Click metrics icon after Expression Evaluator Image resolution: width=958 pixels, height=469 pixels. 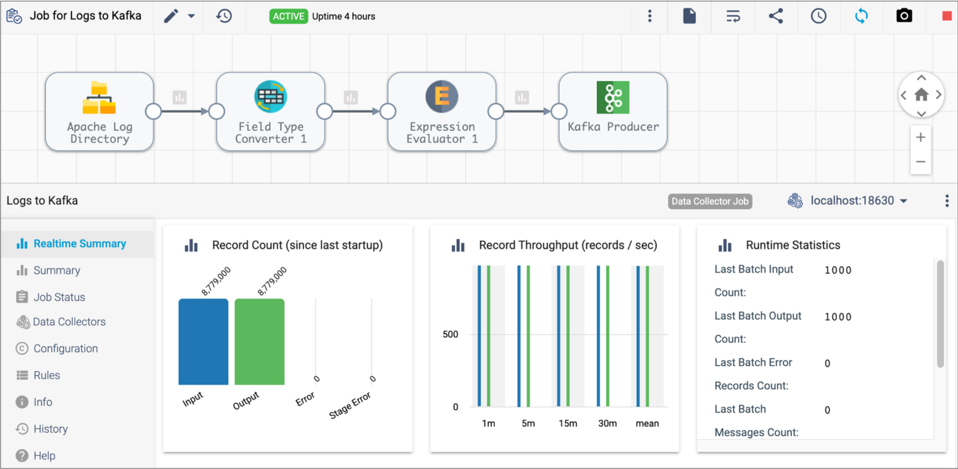(x=522, y=97)
